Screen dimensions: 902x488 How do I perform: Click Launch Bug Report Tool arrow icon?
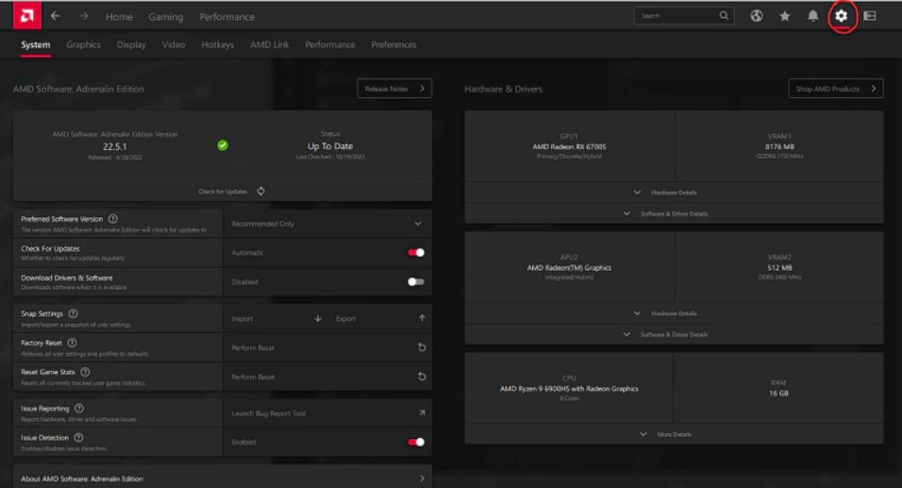(422, 412)
